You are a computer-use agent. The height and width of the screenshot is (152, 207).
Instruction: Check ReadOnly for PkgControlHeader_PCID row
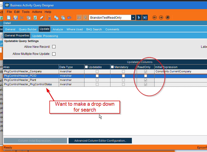146,76
